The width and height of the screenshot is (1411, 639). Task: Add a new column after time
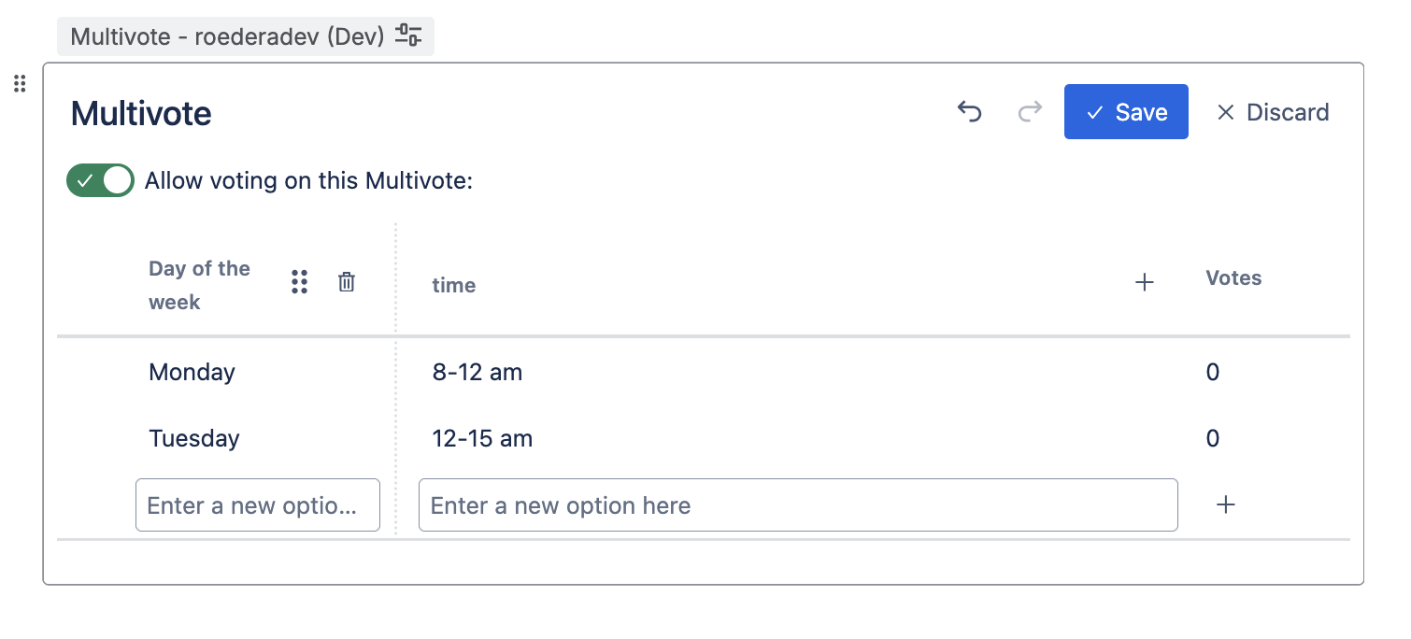coord(1144,282)
